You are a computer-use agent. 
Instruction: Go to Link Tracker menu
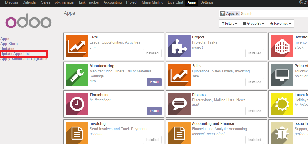[89, 2]
